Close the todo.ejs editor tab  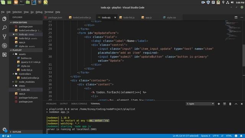pyautogui.click(x=115, y=18)
